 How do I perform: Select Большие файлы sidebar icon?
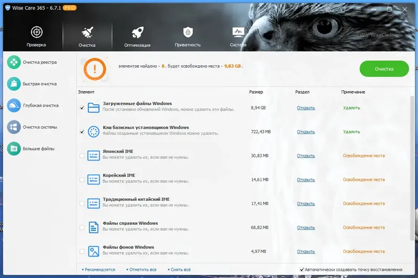(14, 149)
